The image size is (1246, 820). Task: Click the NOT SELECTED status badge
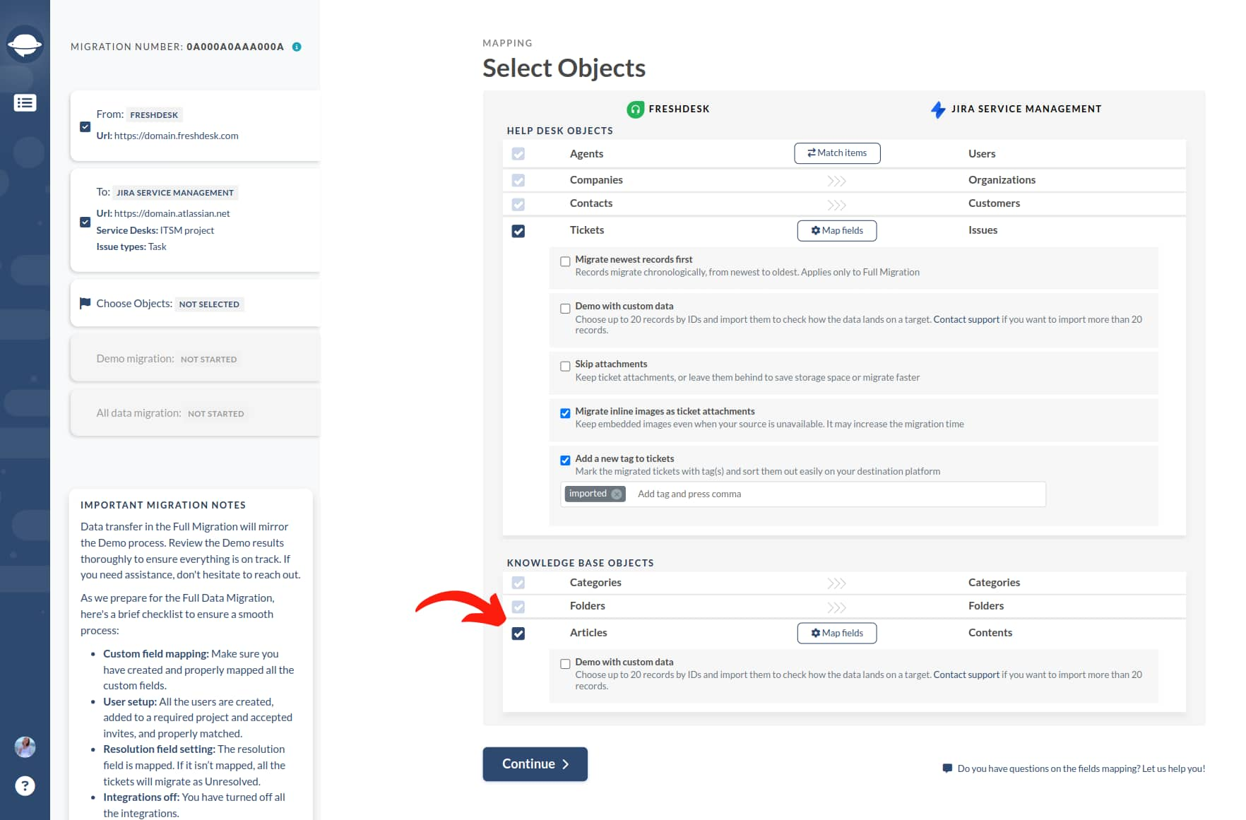[x=209, y=304]
